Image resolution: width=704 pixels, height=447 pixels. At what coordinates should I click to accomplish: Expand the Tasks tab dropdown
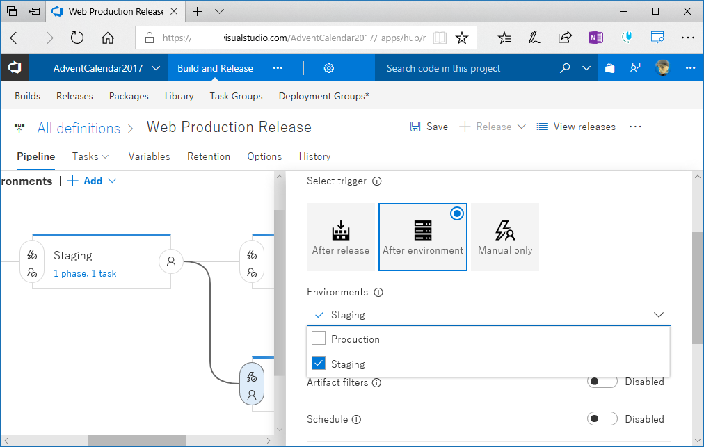click(x=106, y=156)
